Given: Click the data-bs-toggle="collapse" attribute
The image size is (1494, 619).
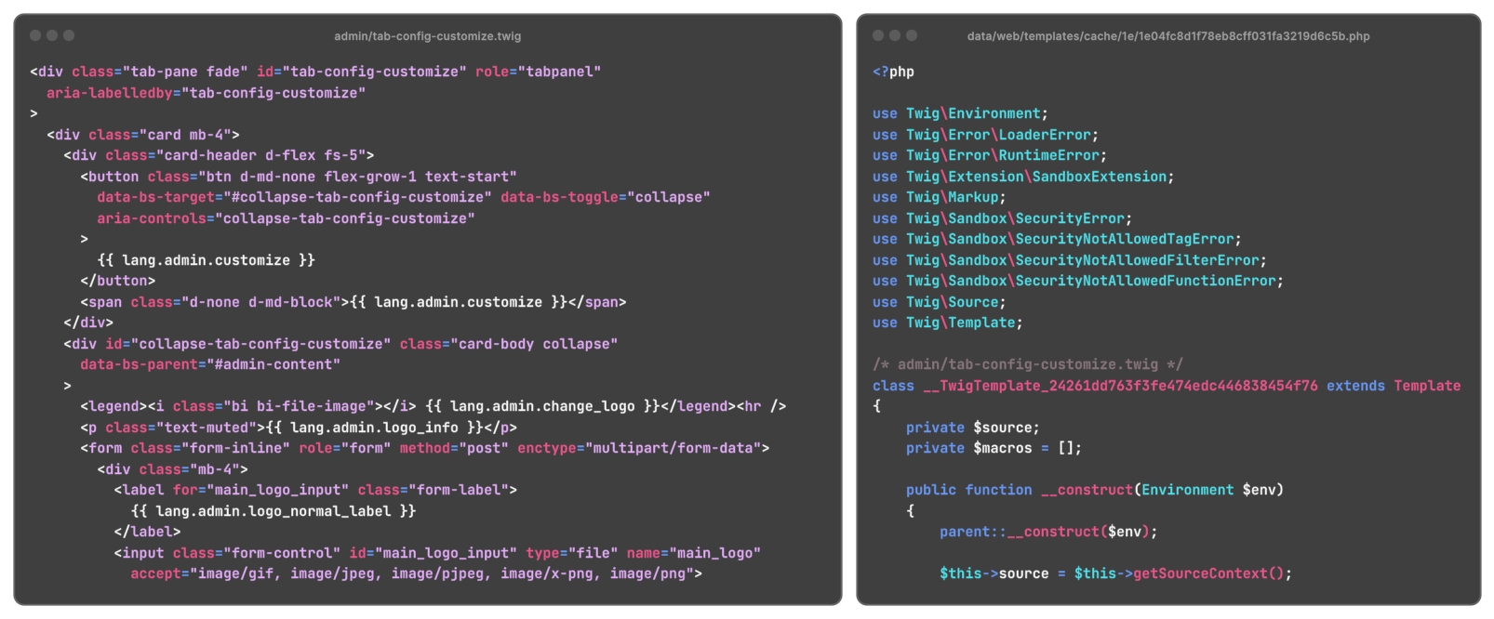Looking at the screenshot, I should point(605,197).
